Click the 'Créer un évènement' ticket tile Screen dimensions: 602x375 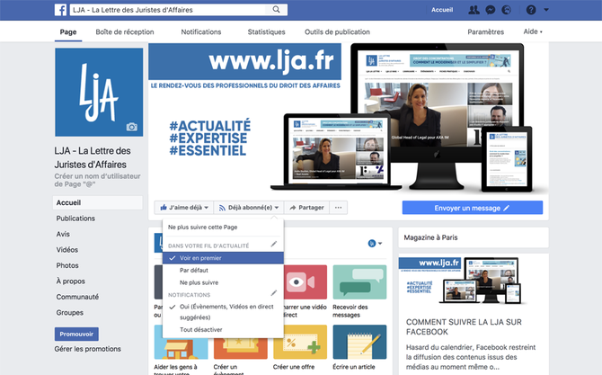click(x=240, y=349)
